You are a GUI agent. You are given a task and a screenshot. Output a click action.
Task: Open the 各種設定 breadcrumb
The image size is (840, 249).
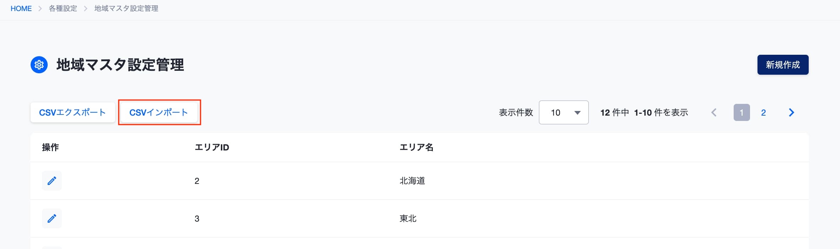pos(63,9)
